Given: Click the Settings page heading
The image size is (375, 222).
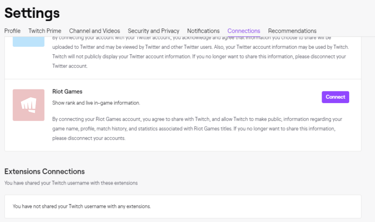Looking at the screenshot, I should click(32, 13).
